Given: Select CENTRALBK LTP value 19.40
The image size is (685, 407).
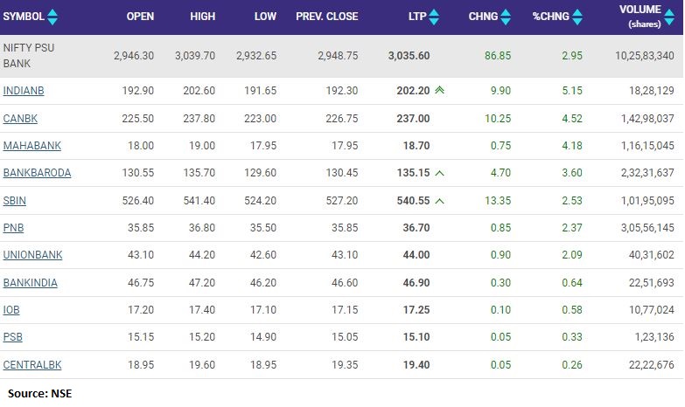Looking at the screenshot, I should [416, 365].
